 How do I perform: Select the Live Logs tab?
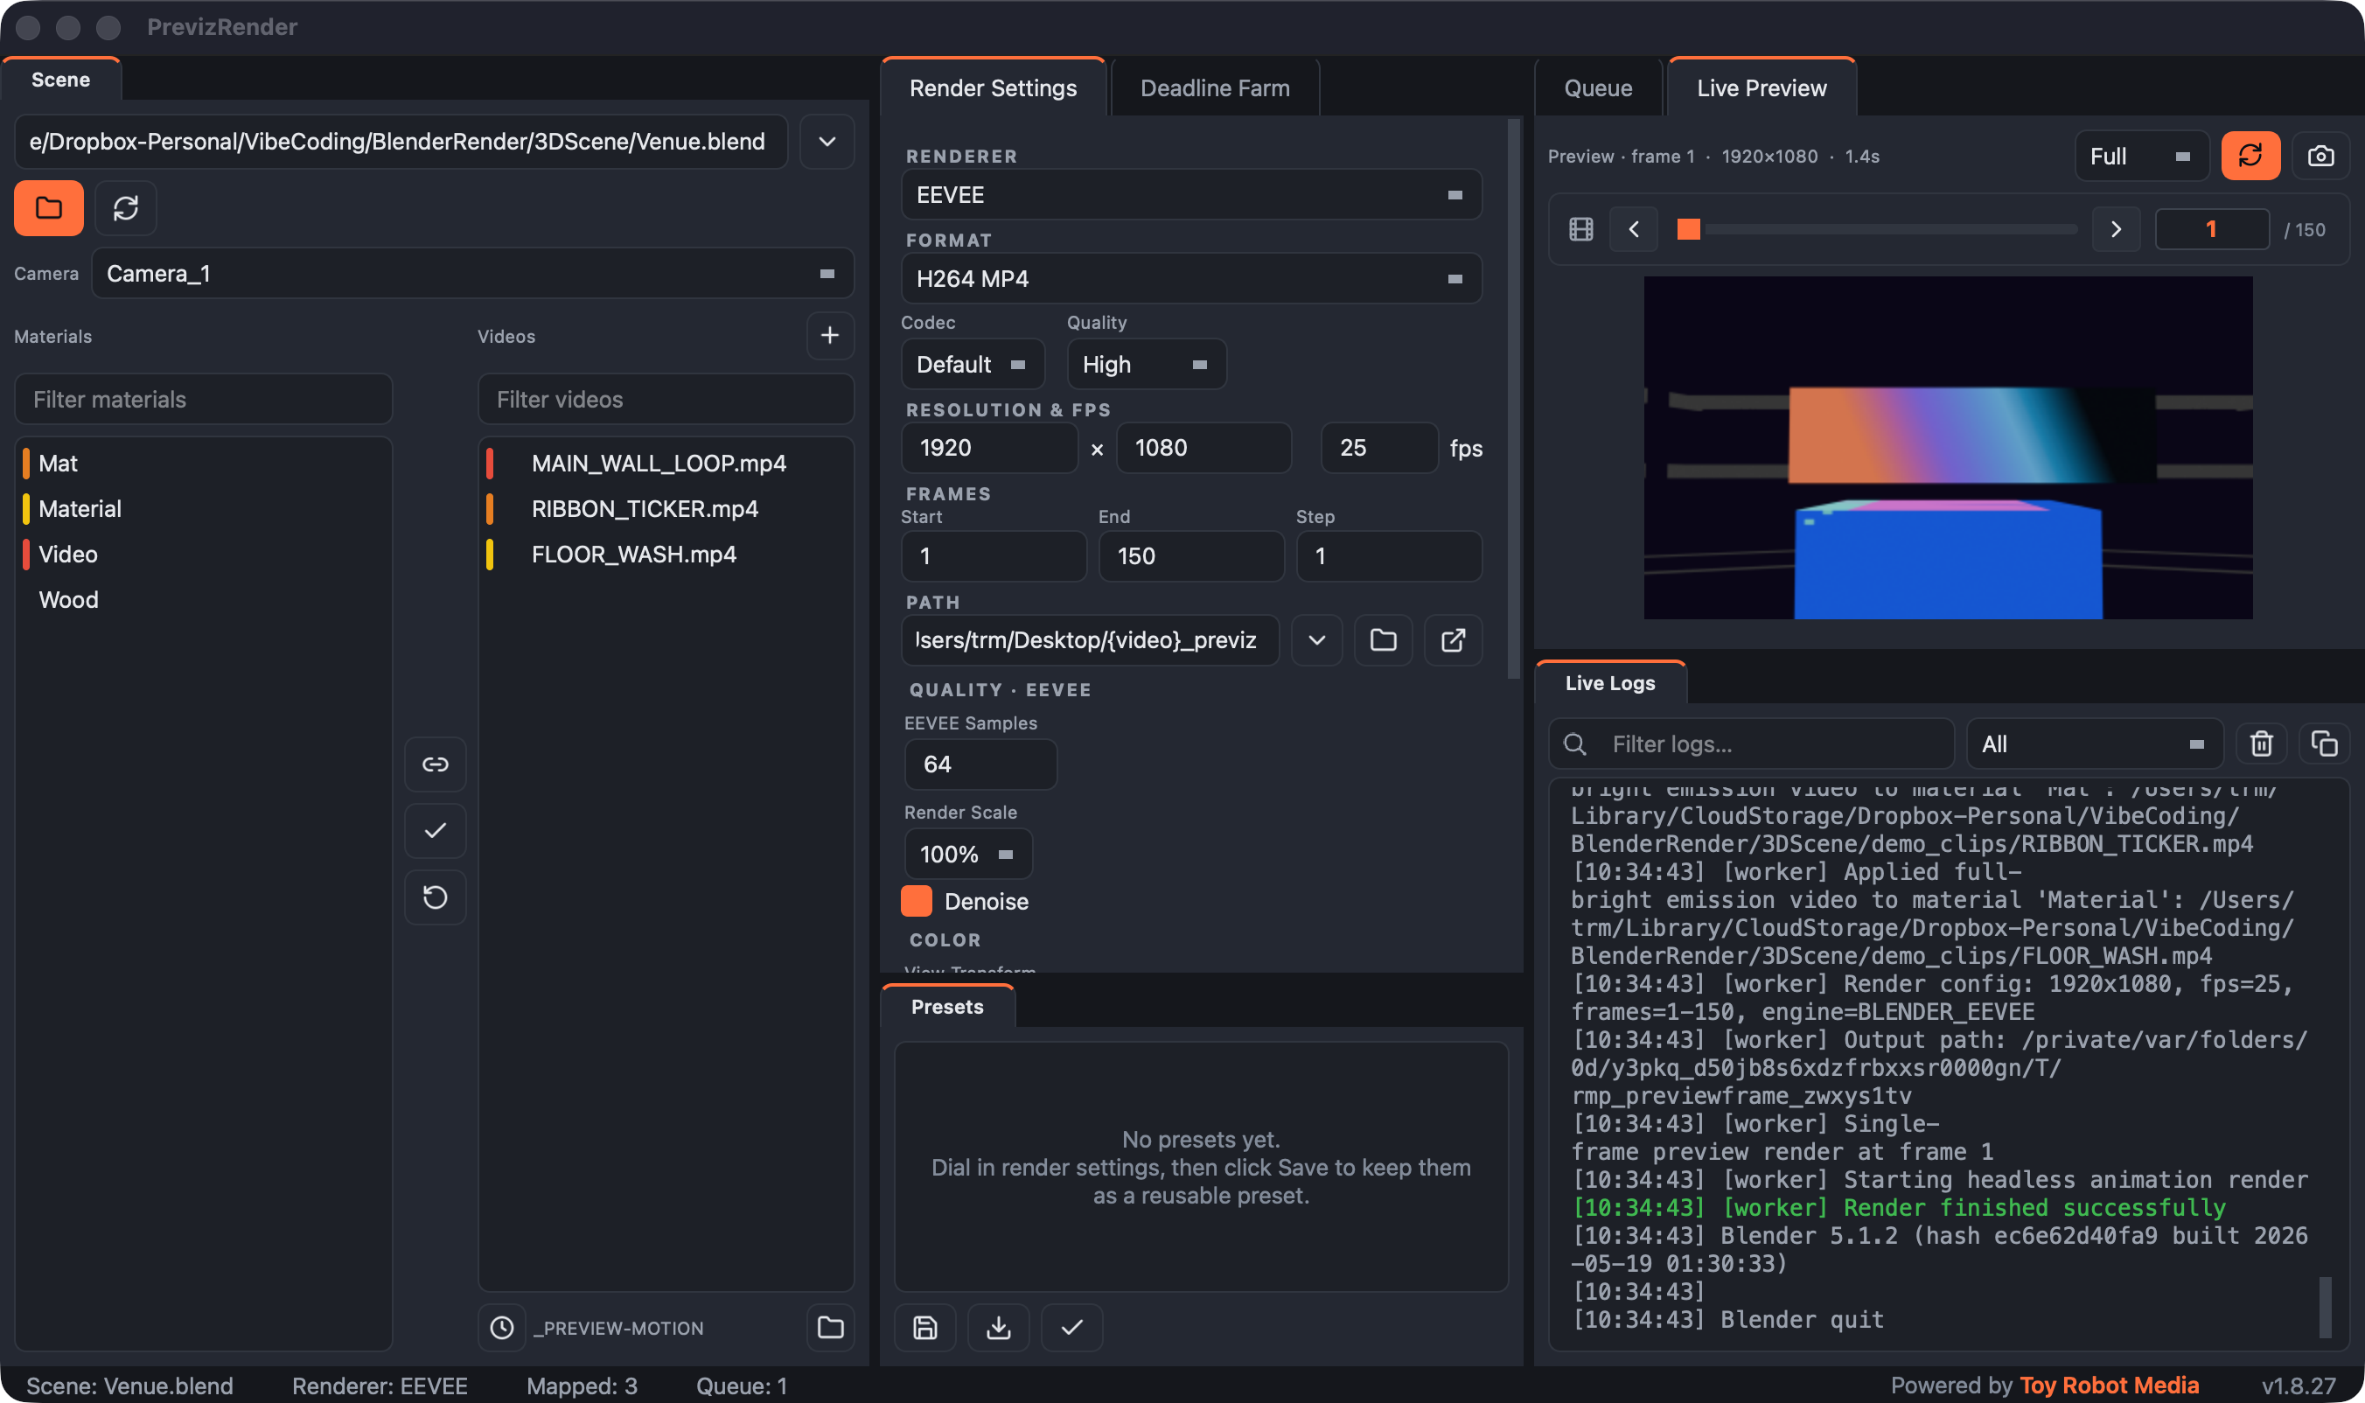[1609, 682]
